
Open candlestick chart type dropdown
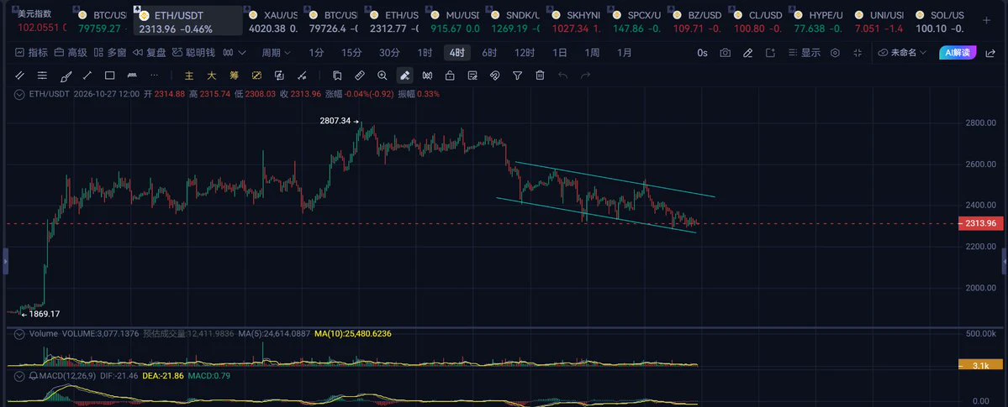pyautogui.click(x=234, y=53)
